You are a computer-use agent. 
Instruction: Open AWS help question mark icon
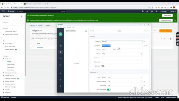(x=152, y=11)
